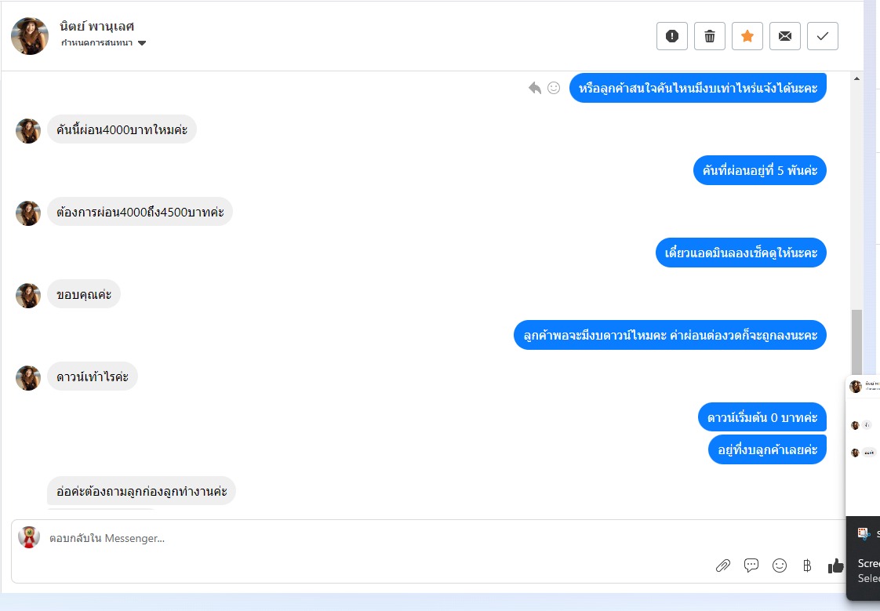Expand the กำหนดการสนทนา dropdown arrow
Screen dimensions: 880x611
coord(142,43)
